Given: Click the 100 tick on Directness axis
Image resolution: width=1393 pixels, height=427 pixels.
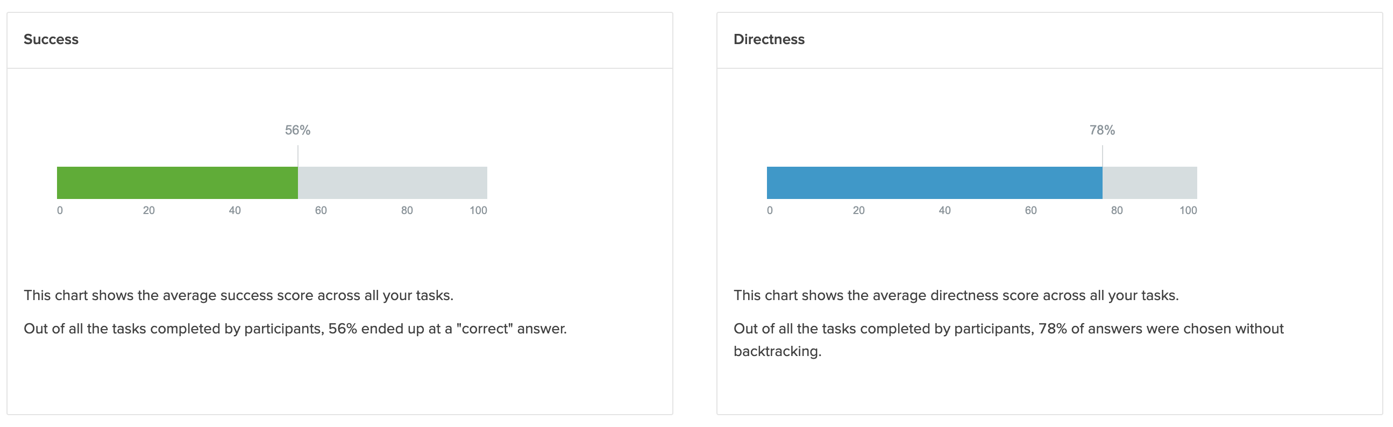Looking at the screenshot, I should (1188, 210).
